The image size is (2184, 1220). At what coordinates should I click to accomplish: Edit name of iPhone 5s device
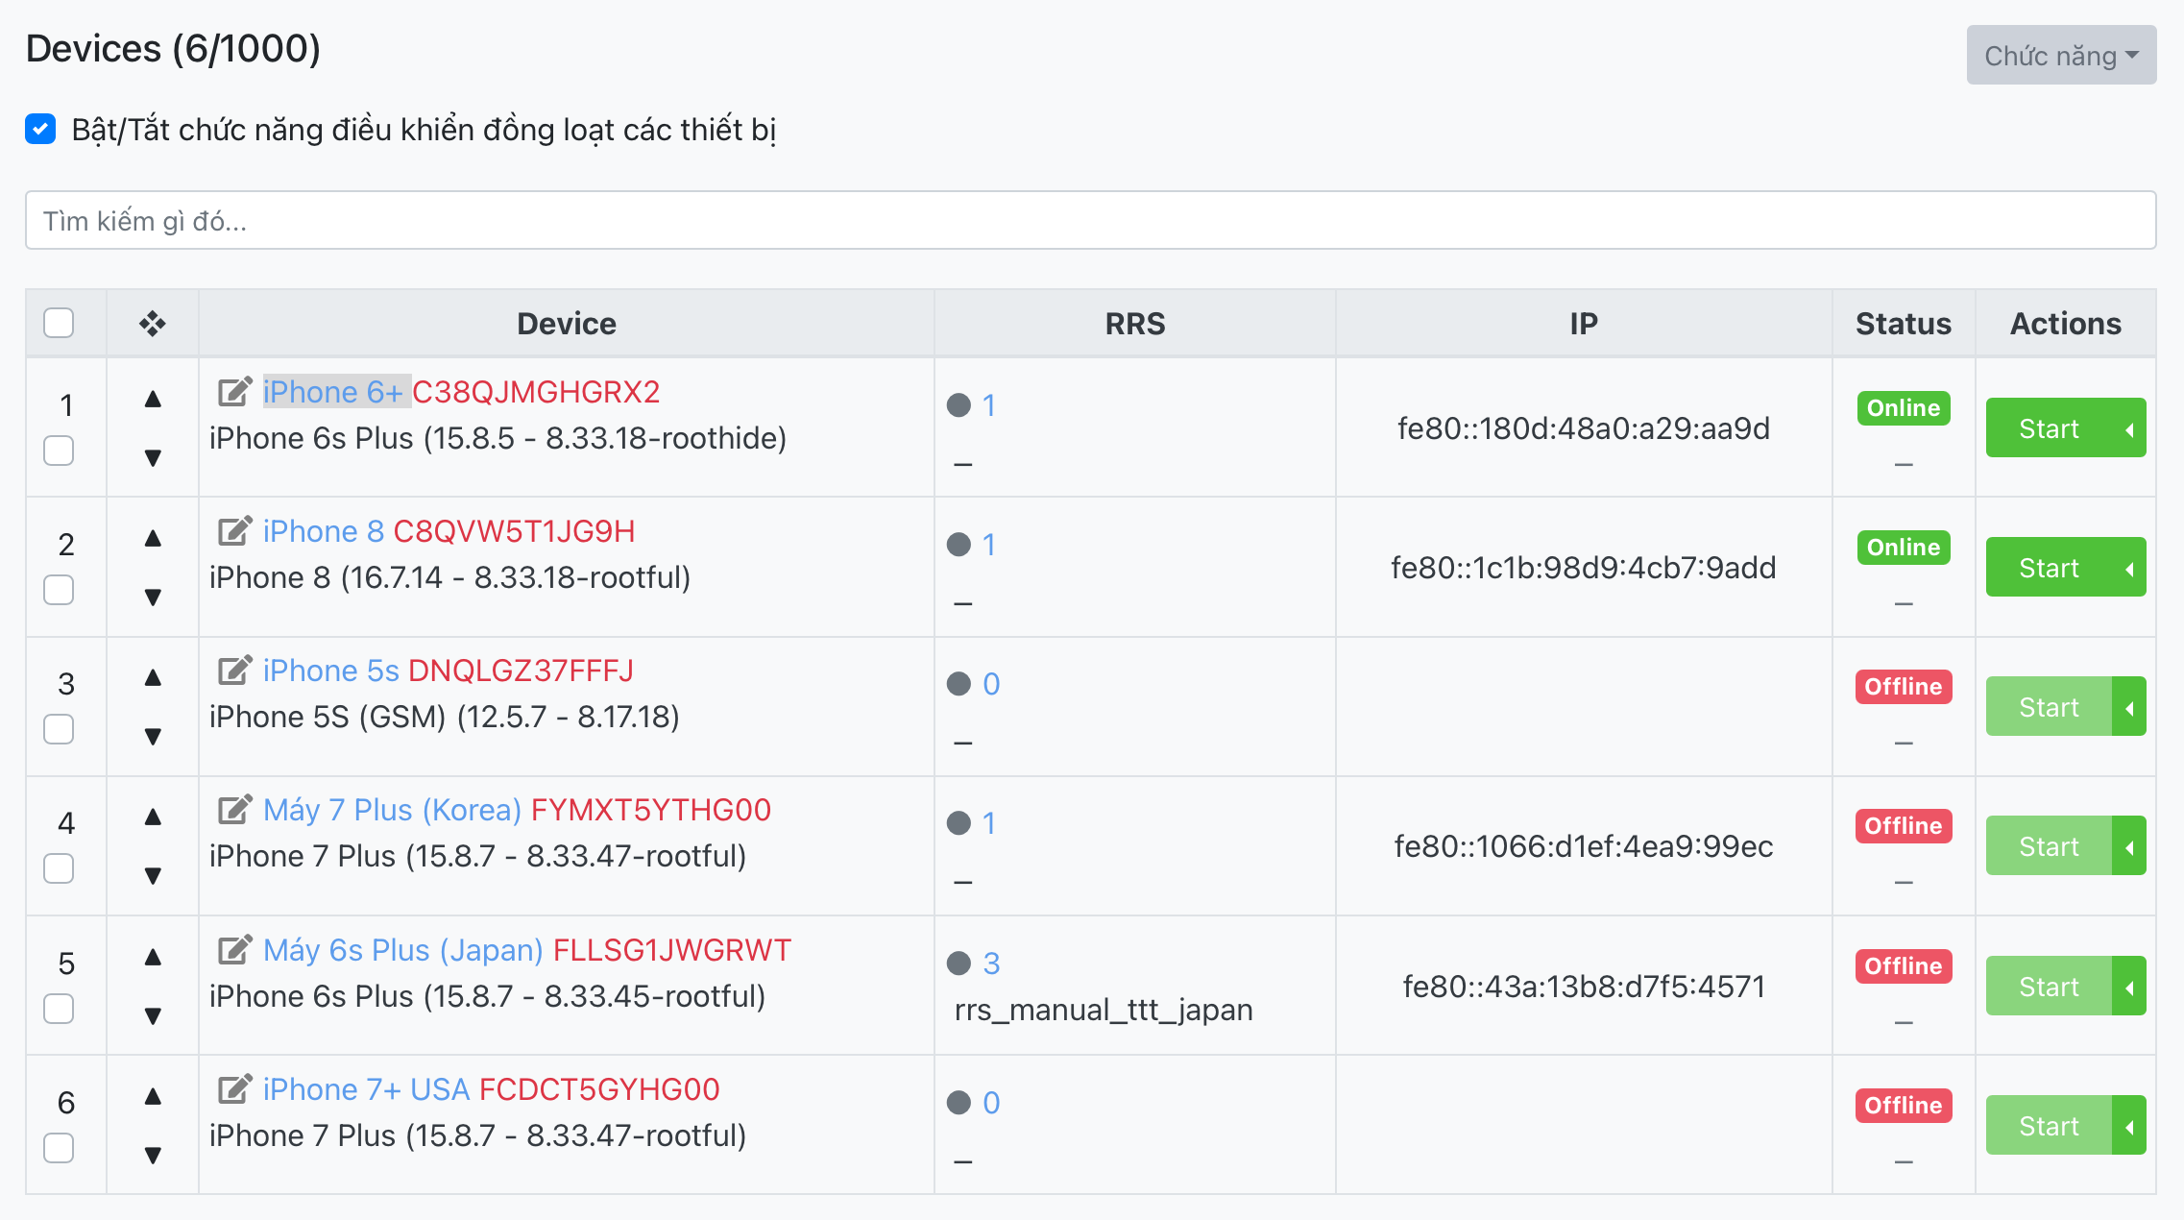[234, 670]
